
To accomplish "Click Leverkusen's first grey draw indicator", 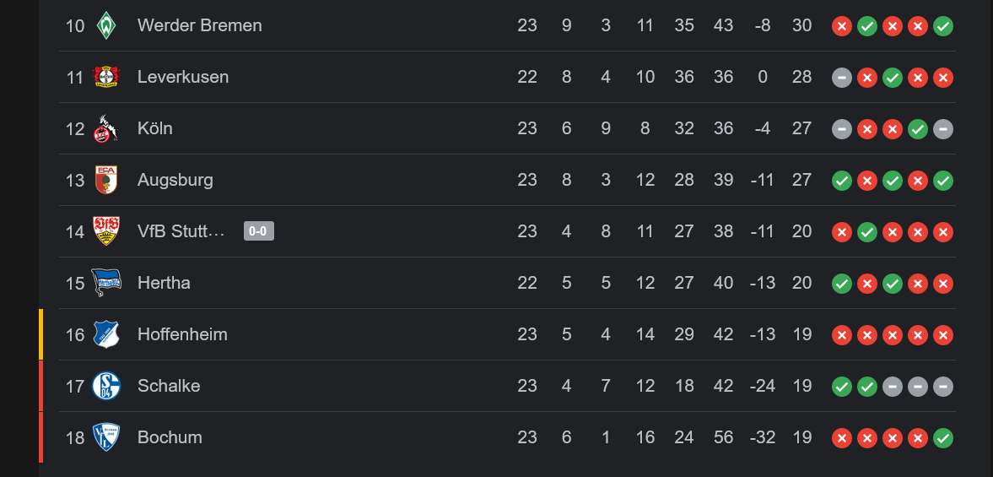I will coord(842,78).
